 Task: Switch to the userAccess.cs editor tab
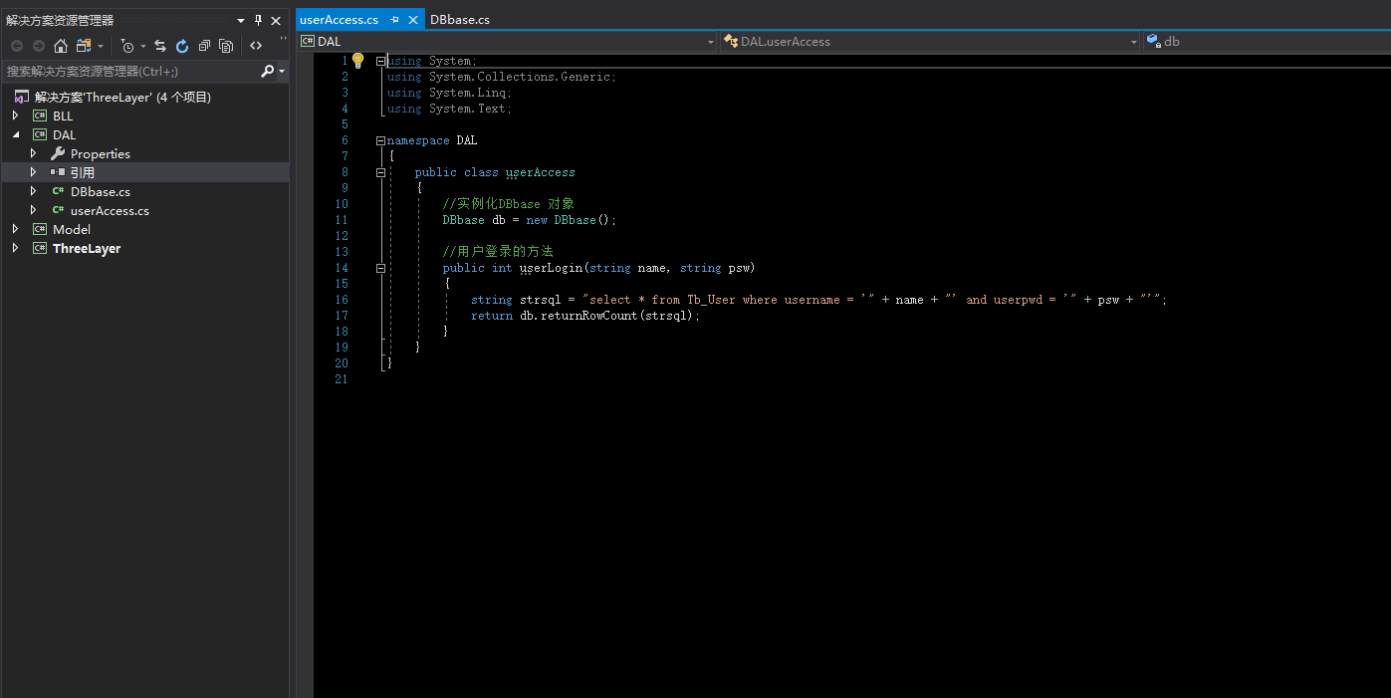click(x=340, y=20)
